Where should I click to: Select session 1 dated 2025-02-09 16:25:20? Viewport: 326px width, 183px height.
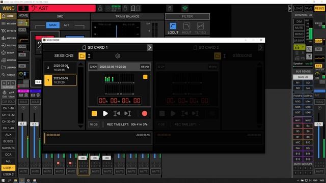point(60,80)
